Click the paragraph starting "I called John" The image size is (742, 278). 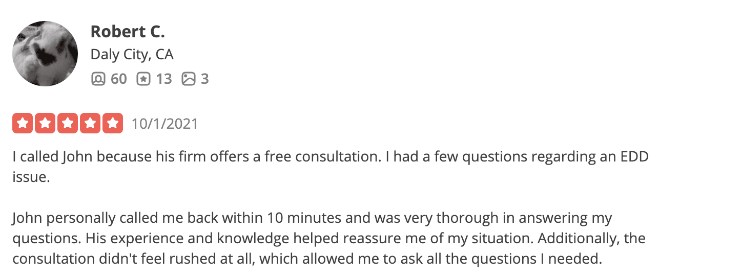(331, 167)
